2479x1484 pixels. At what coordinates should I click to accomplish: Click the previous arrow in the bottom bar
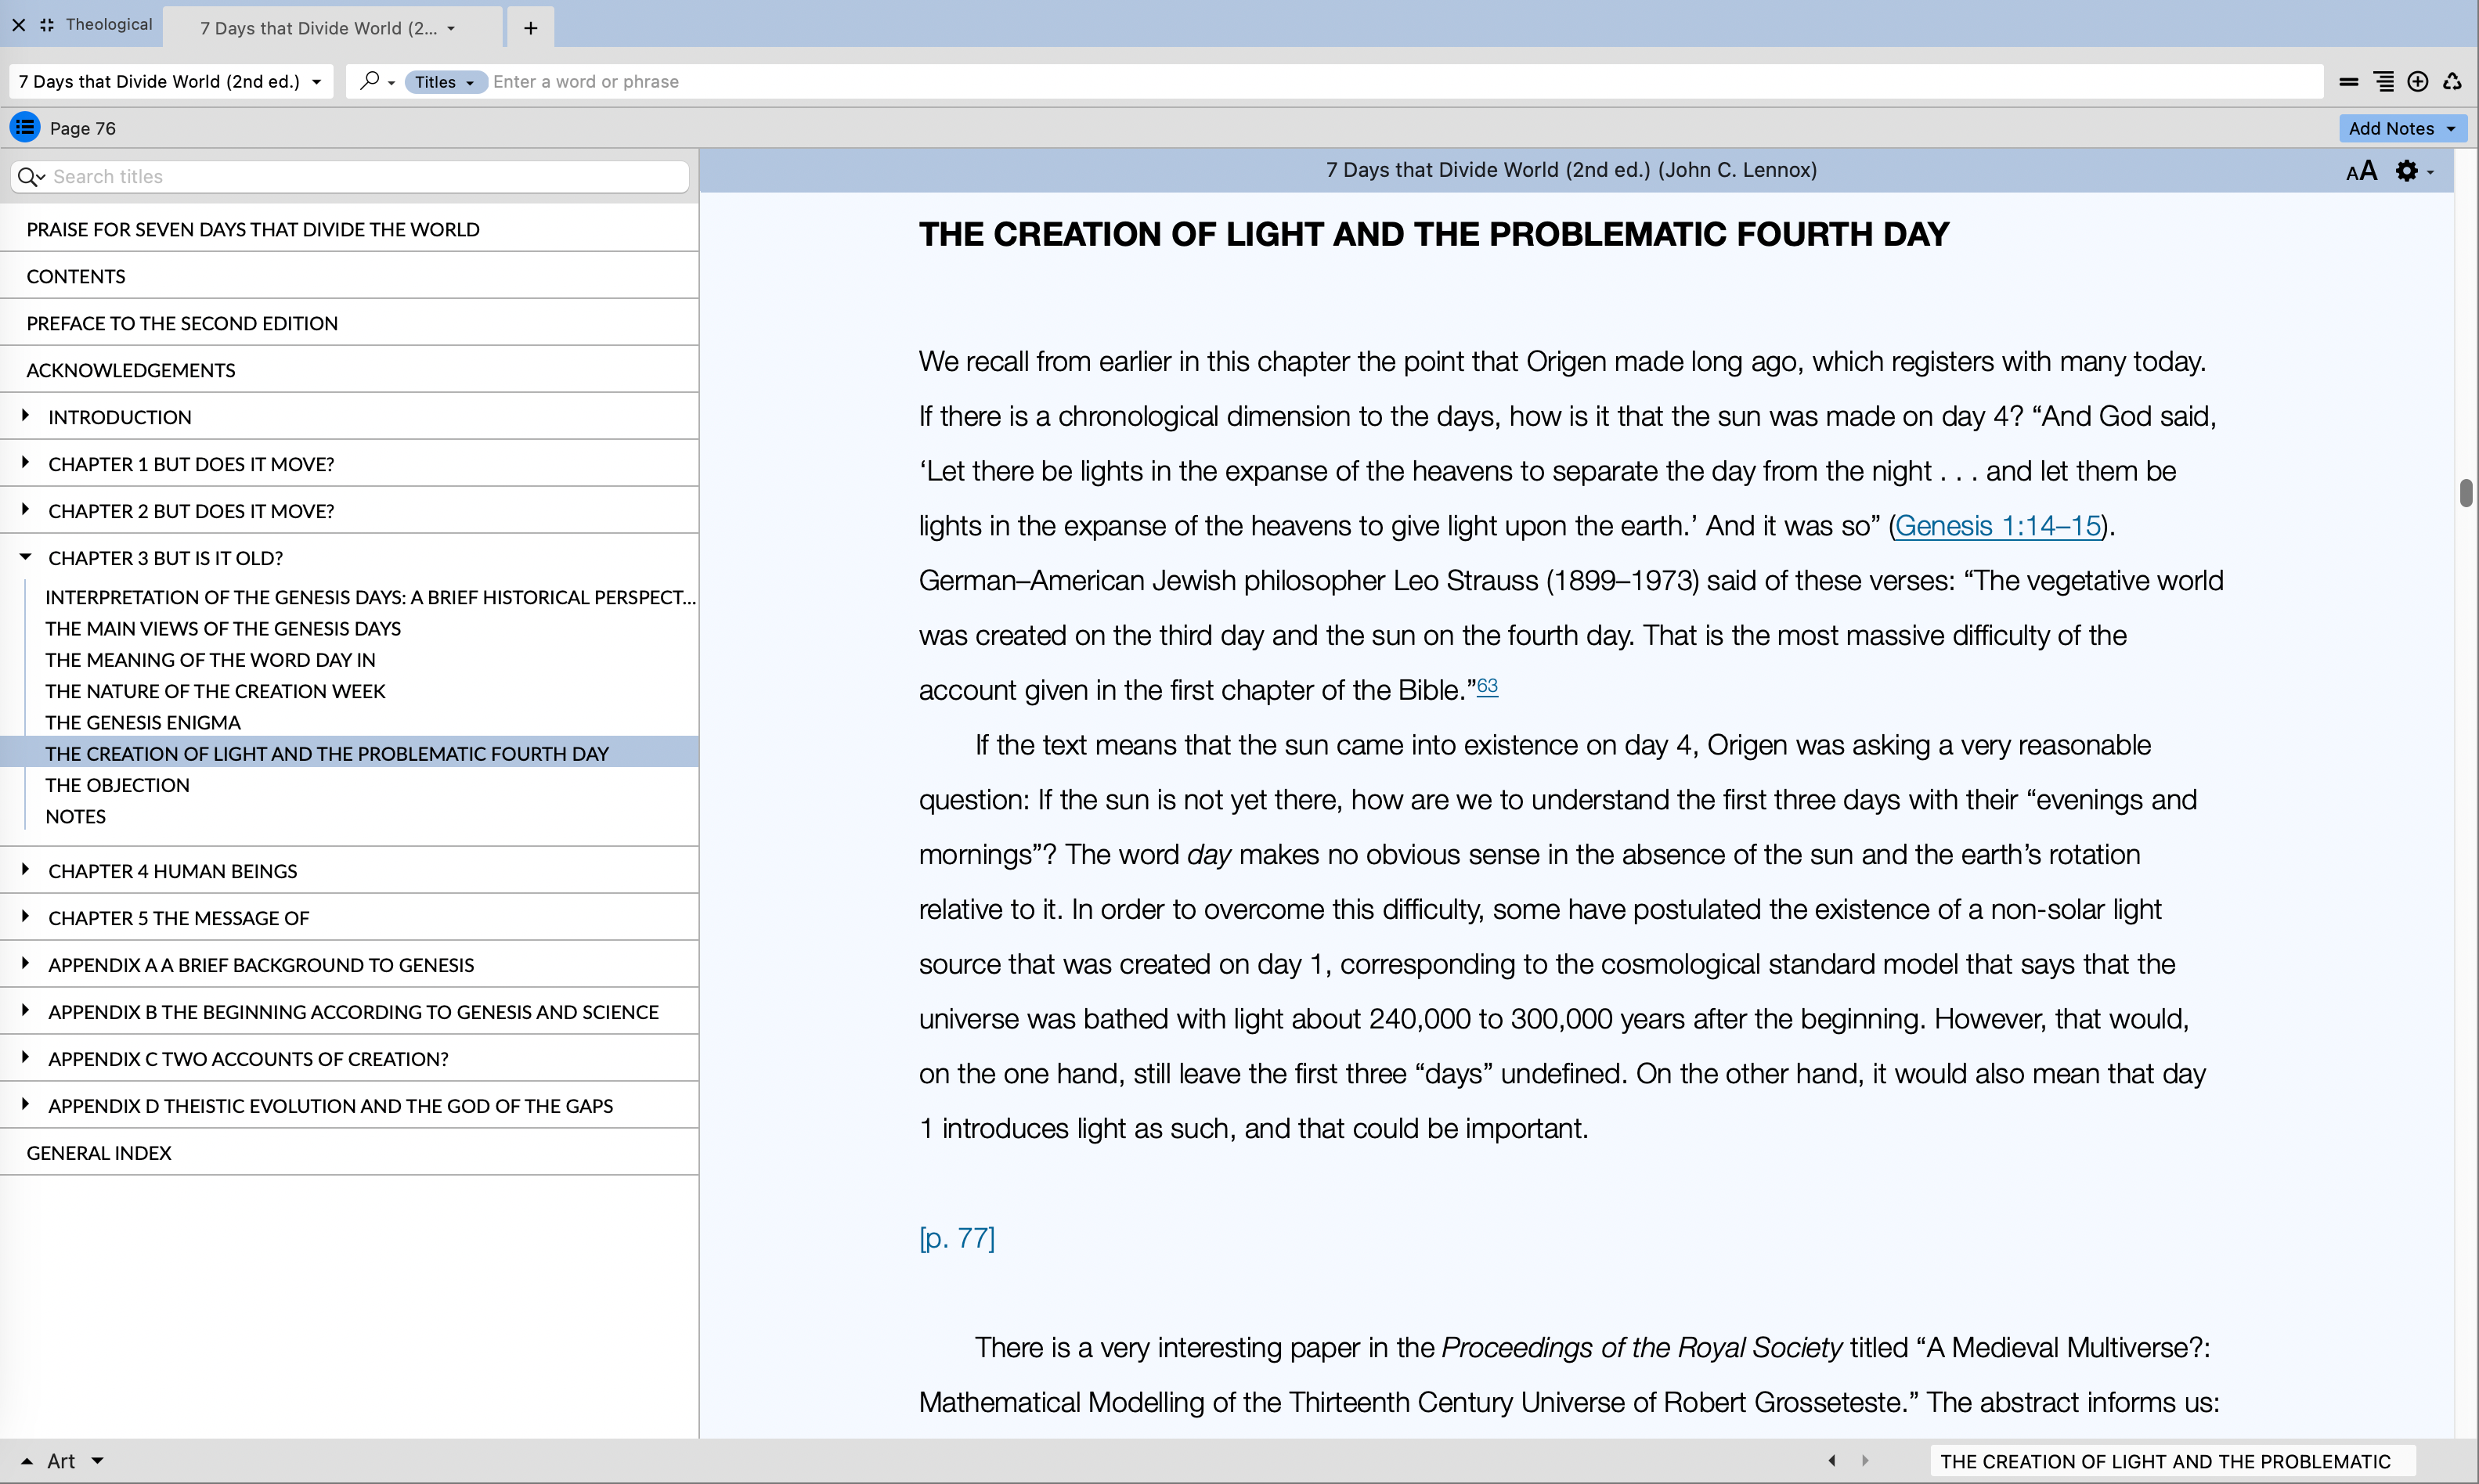1831,1460
